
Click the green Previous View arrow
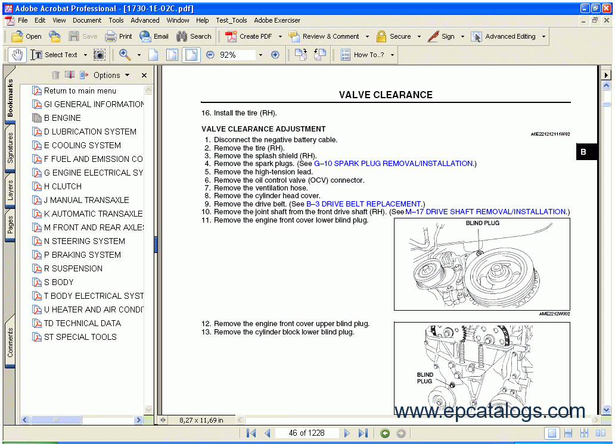(x=385, y=433)
